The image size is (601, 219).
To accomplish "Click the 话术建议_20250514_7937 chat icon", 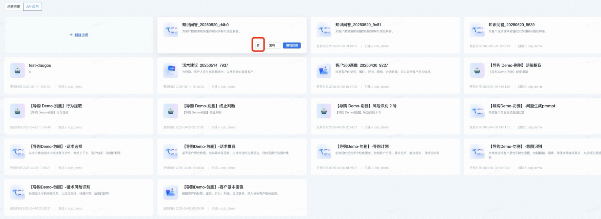I will (x=171, y=70).
